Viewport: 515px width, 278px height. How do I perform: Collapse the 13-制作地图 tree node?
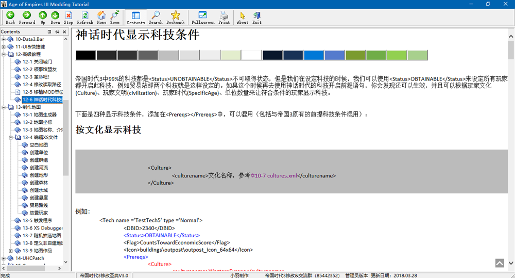[x=4, y=107]
